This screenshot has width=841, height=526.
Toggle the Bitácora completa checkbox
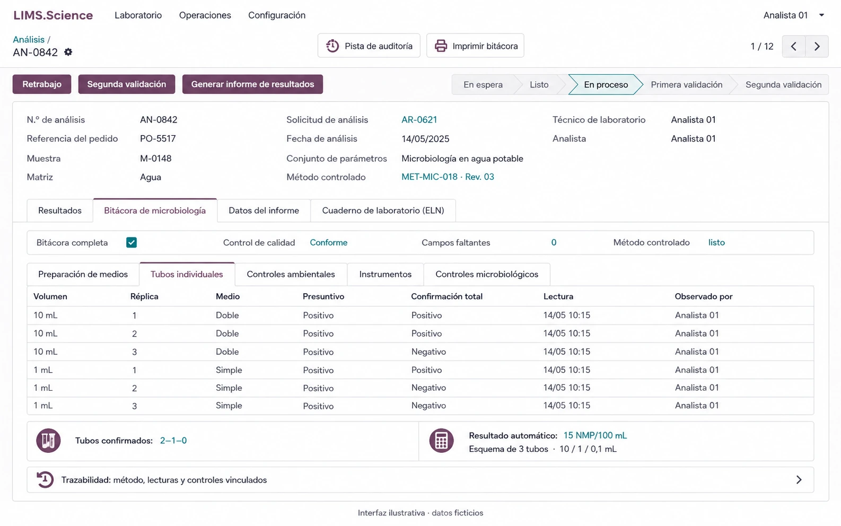(132, 242)
